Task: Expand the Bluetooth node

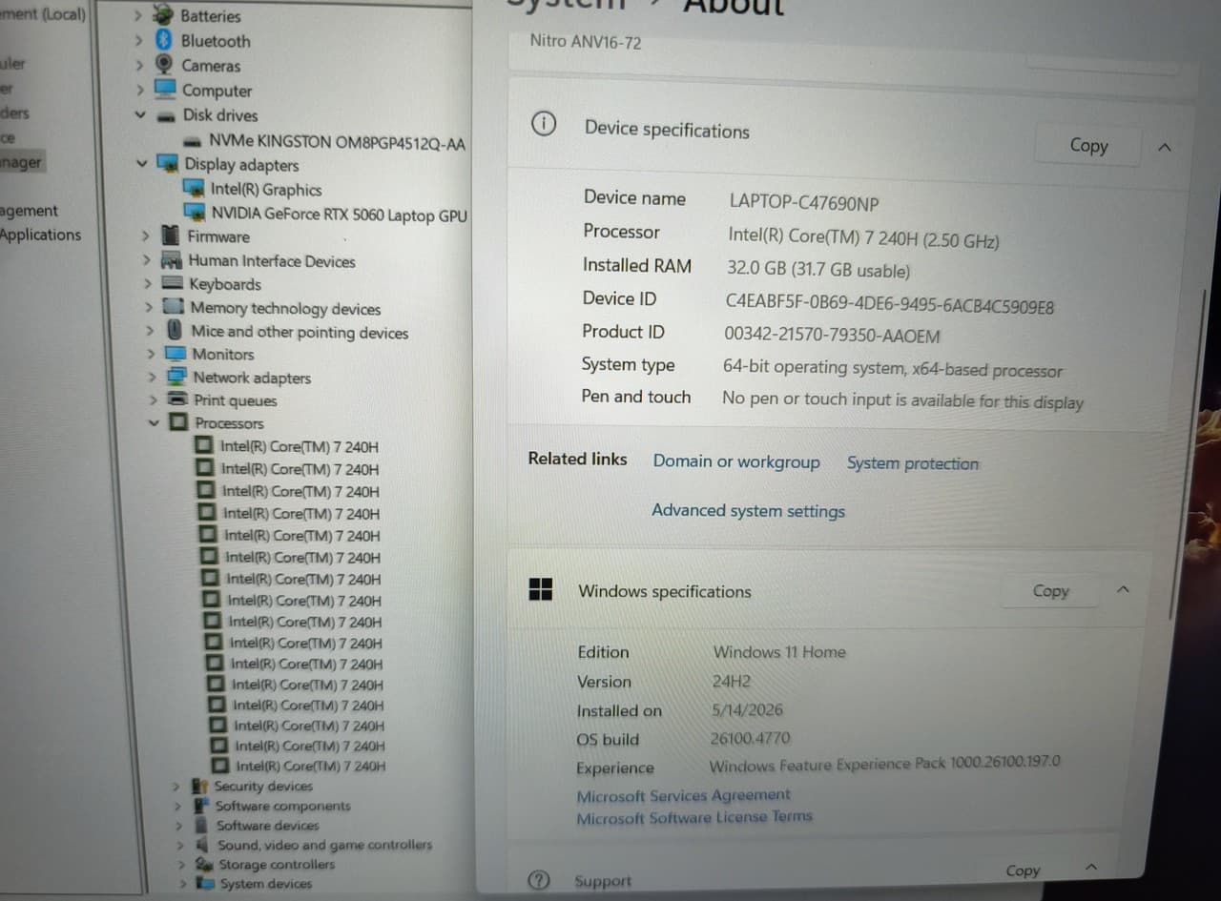Action: pos(137,41)
